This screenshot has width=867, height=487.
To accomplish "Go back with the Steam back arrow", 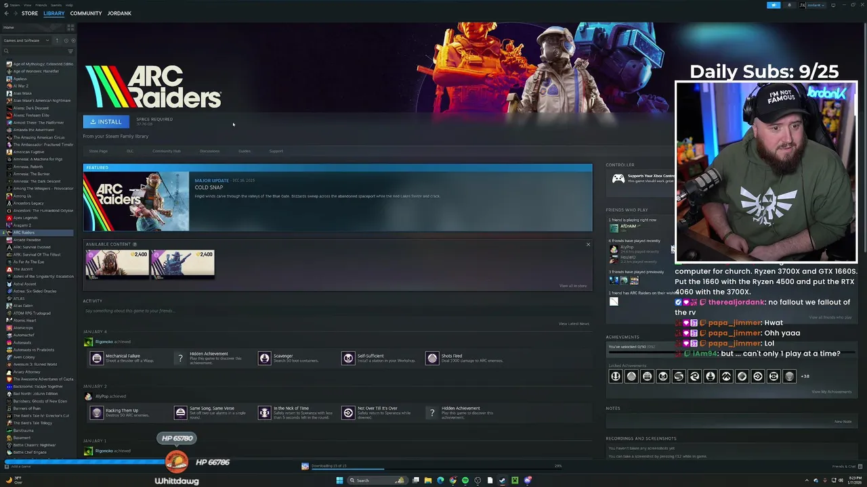I will click(5, 13).
